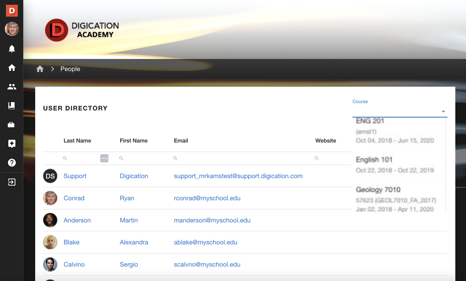466x281 pixels.
Task: Open the user profile avatar in sidebar
Action: point(12,29)
